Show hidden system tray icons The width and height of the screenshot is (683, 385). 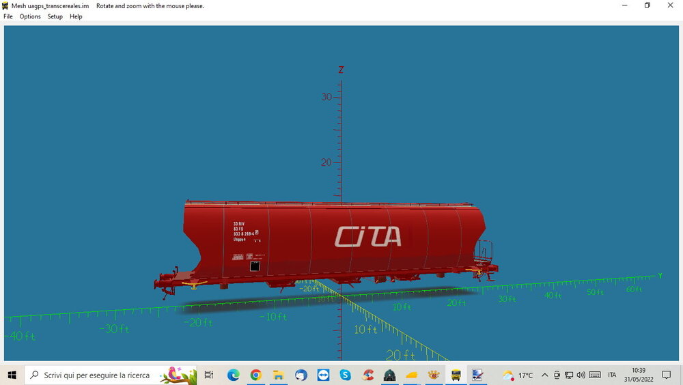544,375
